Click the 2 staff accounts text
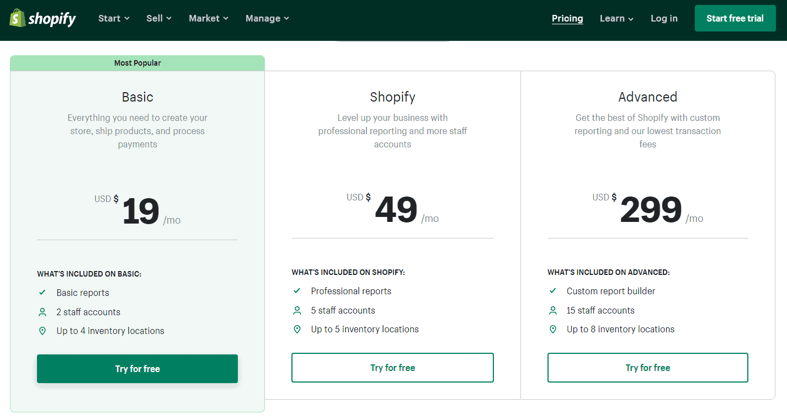This screenshot has height=419, width=787. (x=88, y=312)
